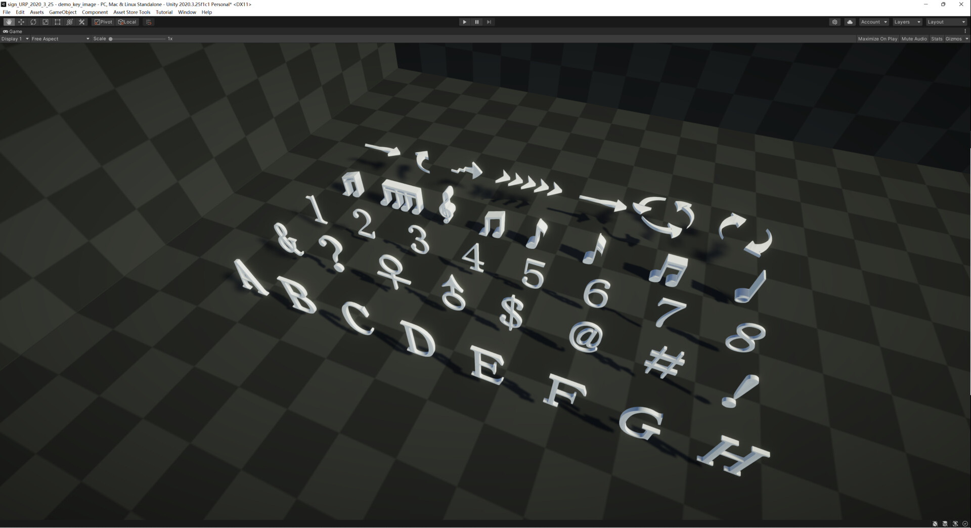The width and height of the screenshot is (971, 528).
Task: Select the Move tool
Action: (x=21, y=22)
